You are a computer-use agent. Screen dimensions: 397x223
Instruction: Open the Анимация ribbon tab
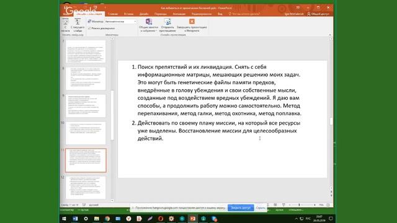point(179,14)
